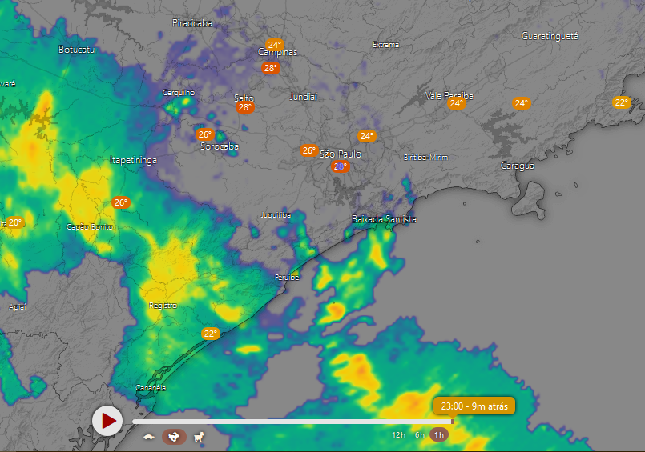
Task: Select the Baixada Santista label
Action: click(384, 219)
